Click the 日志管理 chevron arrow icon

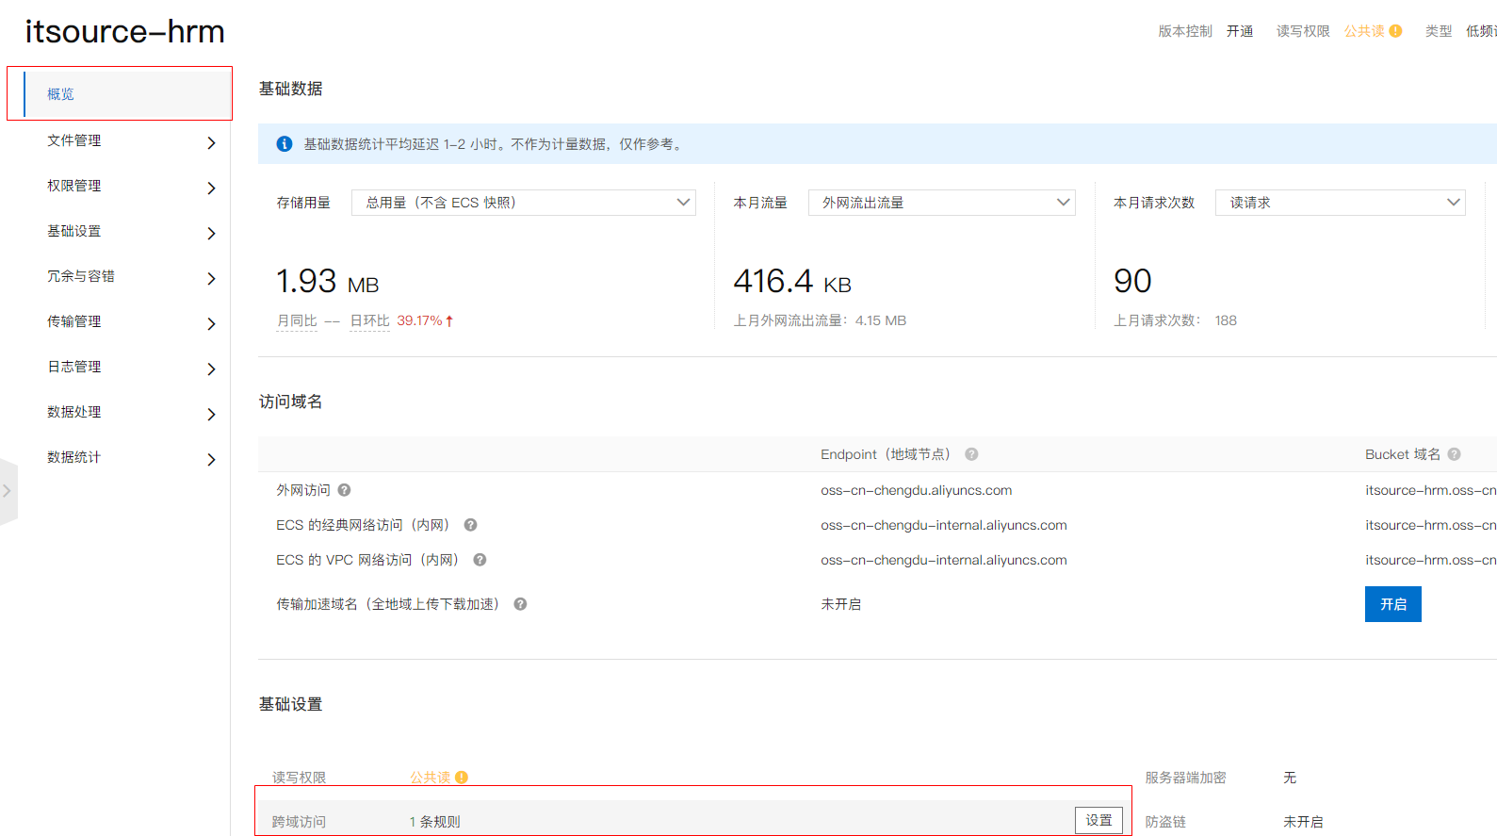point(211,369)
